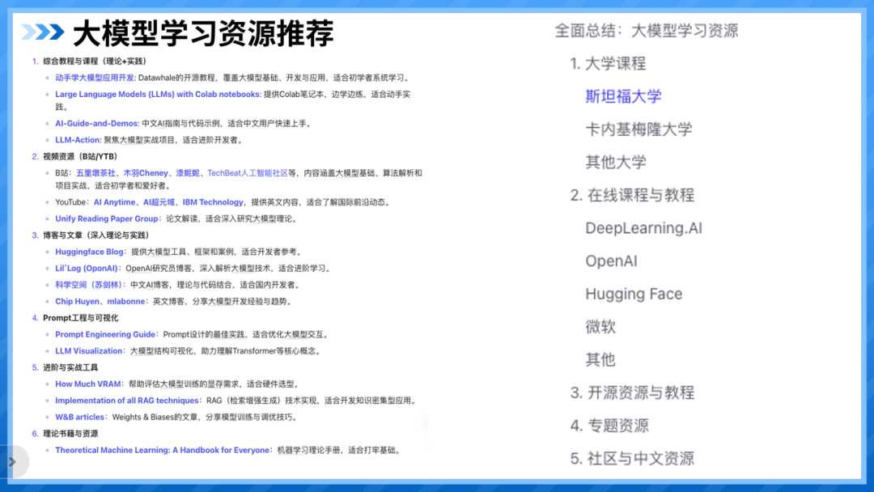
Task: Click heading Prompt工程与可视化
Action: 80,317
